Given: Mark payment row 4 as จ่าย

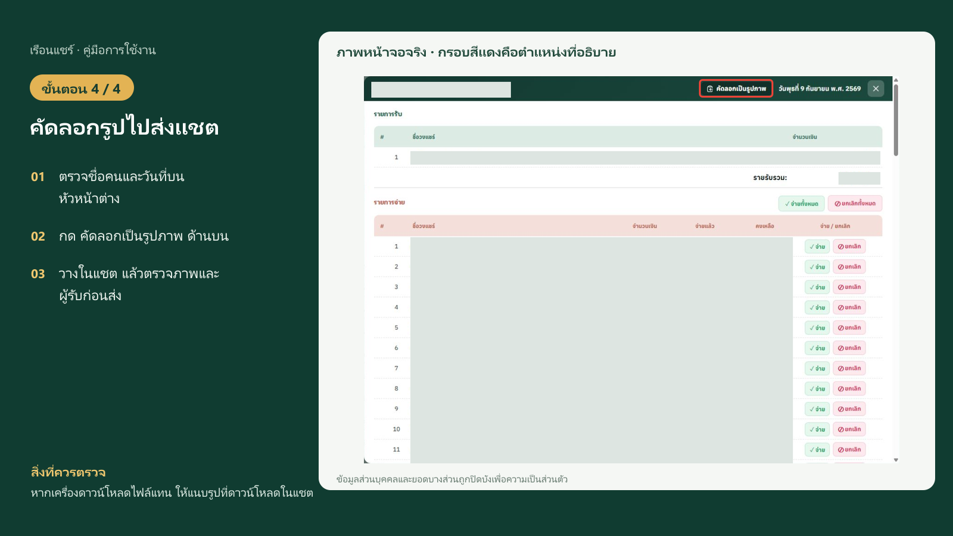Looking at the screenshot, I should point(817,307).
